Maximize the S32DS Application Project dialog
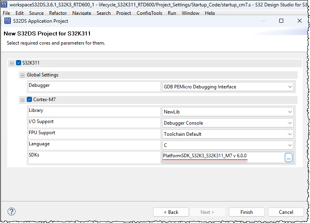The width and height of the screenshot is (310, 223). point(281,21)
